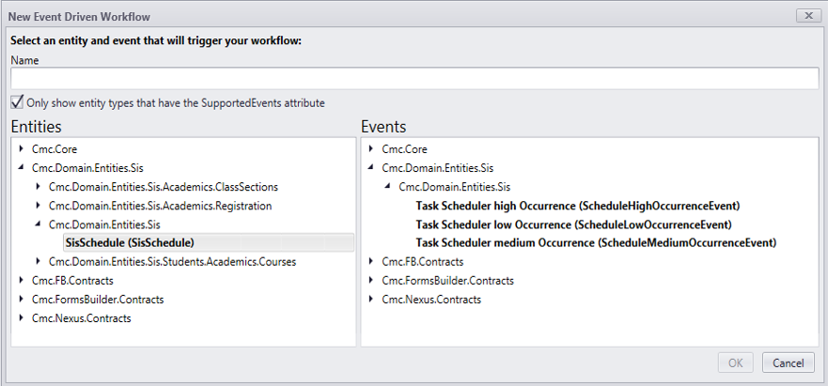The width and height of the screenshot is (828, 386).
Task: Select Task Scheduler high Occurrence event
Action: pyautogui.click(x=578, y=206)
